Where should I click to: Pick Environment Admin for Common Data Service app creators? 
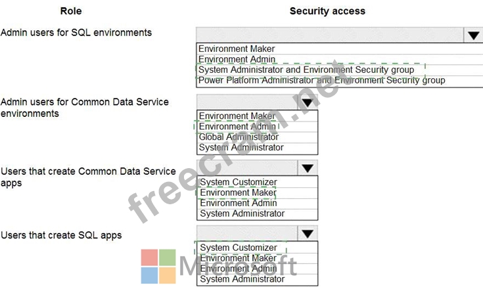[x=257, y=203]
